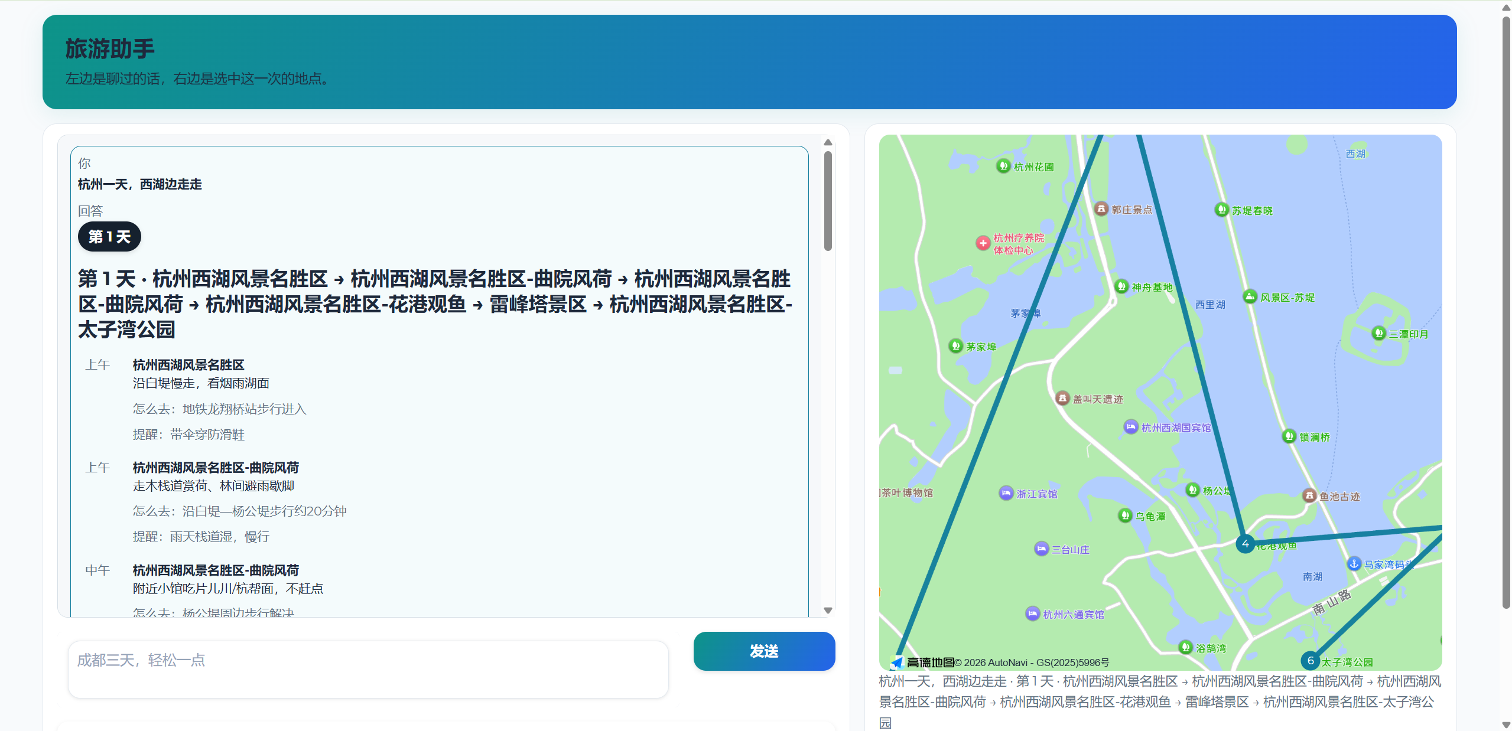Screen dimensions: 1512x731
Task: Click the 杭州花圃 map marker icon
Action: 1003,166
